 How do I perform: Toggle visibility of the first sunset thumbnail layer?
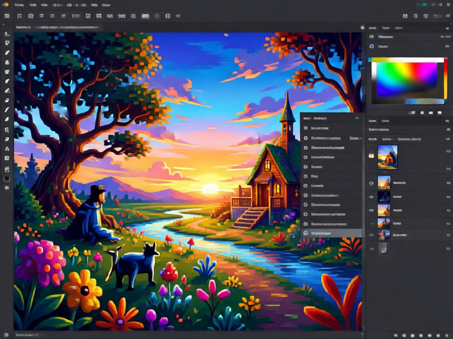tap(372, 183)
